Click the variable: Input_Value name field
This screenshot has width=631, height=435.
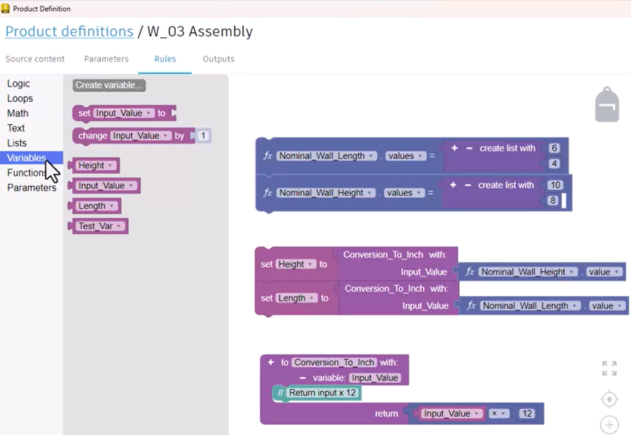click(375, 378)
